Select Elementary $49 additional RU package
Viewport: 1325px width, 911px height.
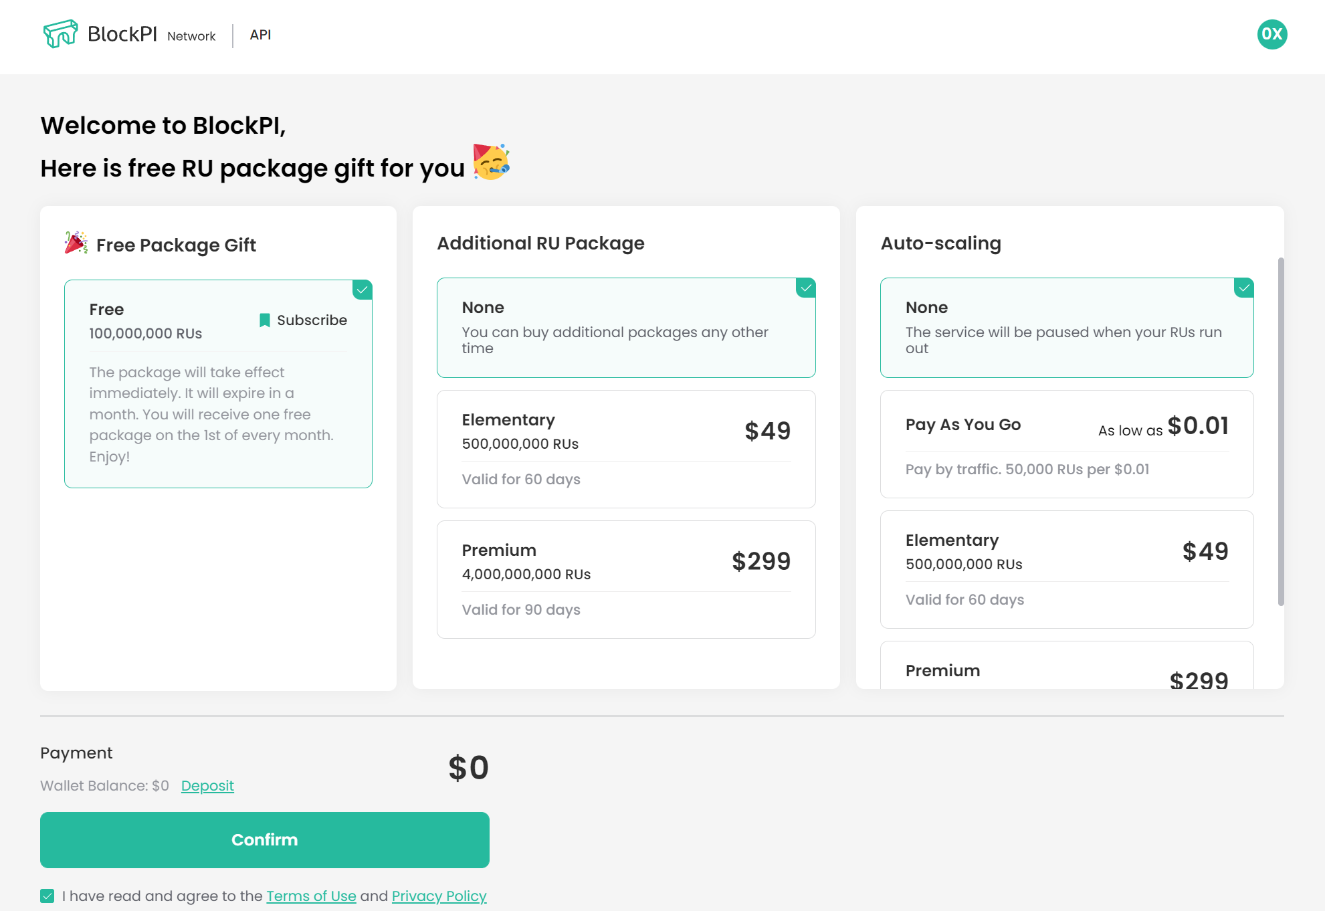tap(625, 449)
